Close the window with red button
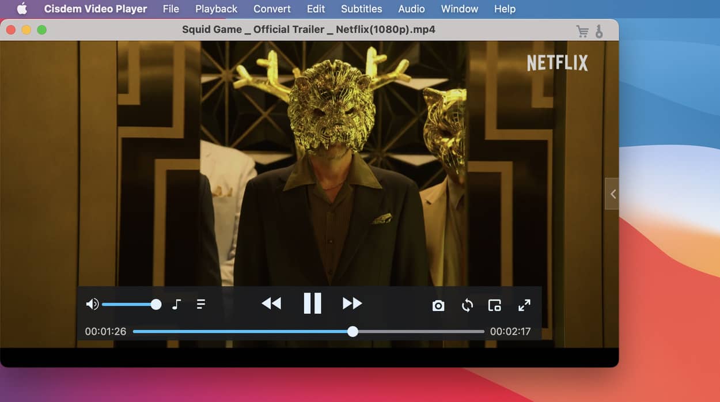The image size is (720, 402). pos(11,30)
